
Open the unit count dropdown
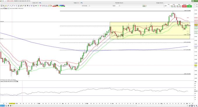tap(86, 6)
